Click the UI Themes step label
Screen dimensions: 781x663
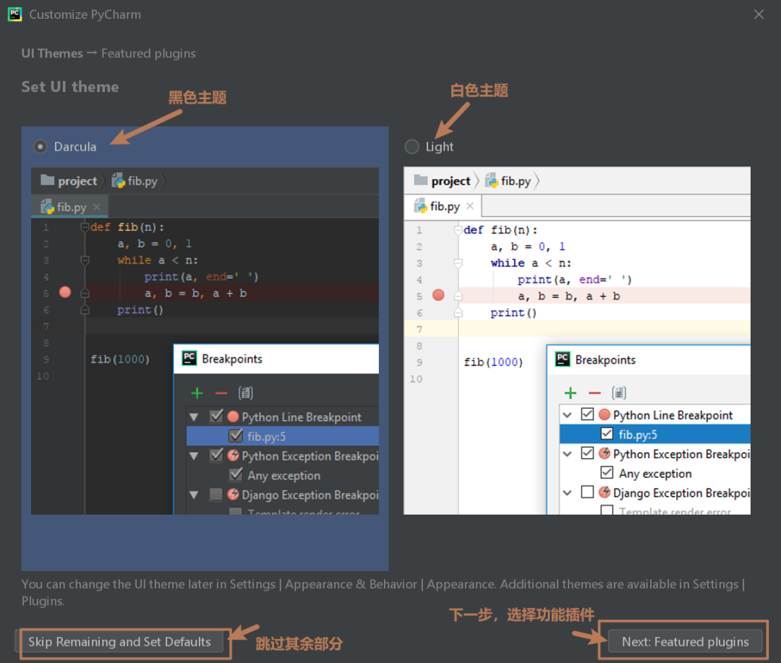(52, 54)
